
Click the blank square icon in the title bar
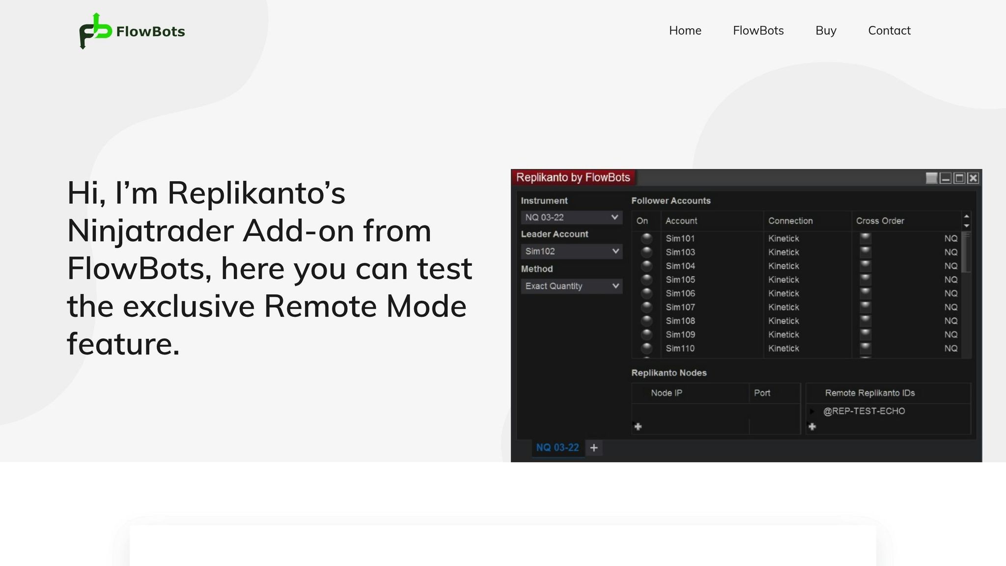click(x=931, y=178)
